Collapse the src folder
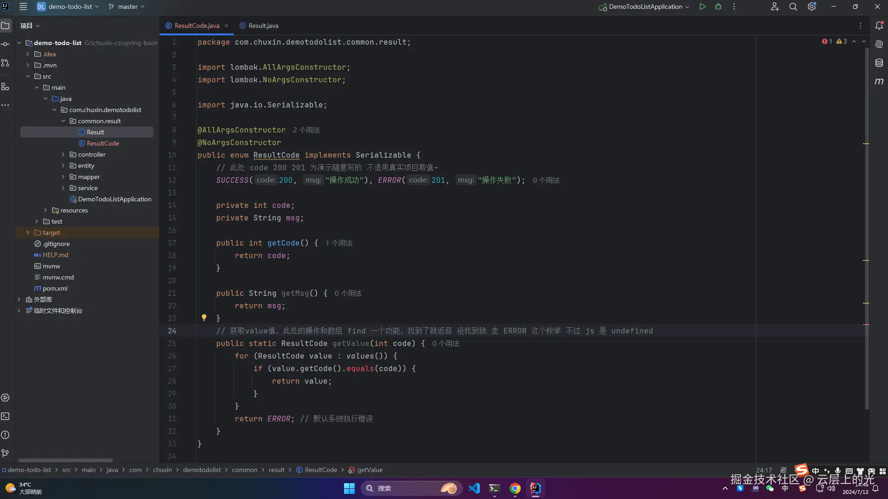 point(28,76)
